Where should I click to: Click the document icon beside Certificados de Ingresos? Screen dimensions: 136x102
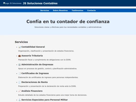point(19,73)
